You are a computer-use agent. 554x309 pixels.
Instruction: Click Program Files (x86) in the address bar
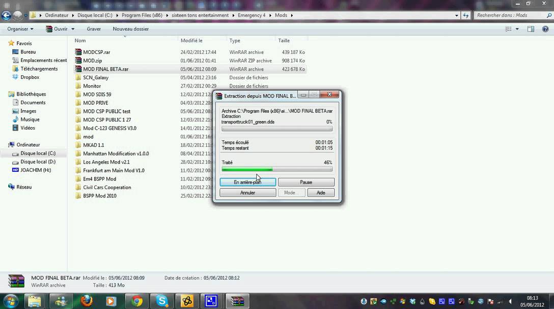[x=142, y=15]
